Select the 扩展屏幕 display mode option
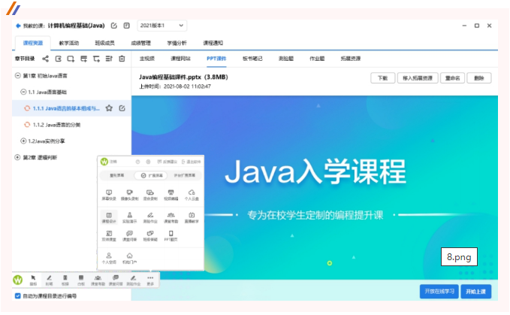Image resolution: width=510 pixels, height=315 pixels. point(150,175)
